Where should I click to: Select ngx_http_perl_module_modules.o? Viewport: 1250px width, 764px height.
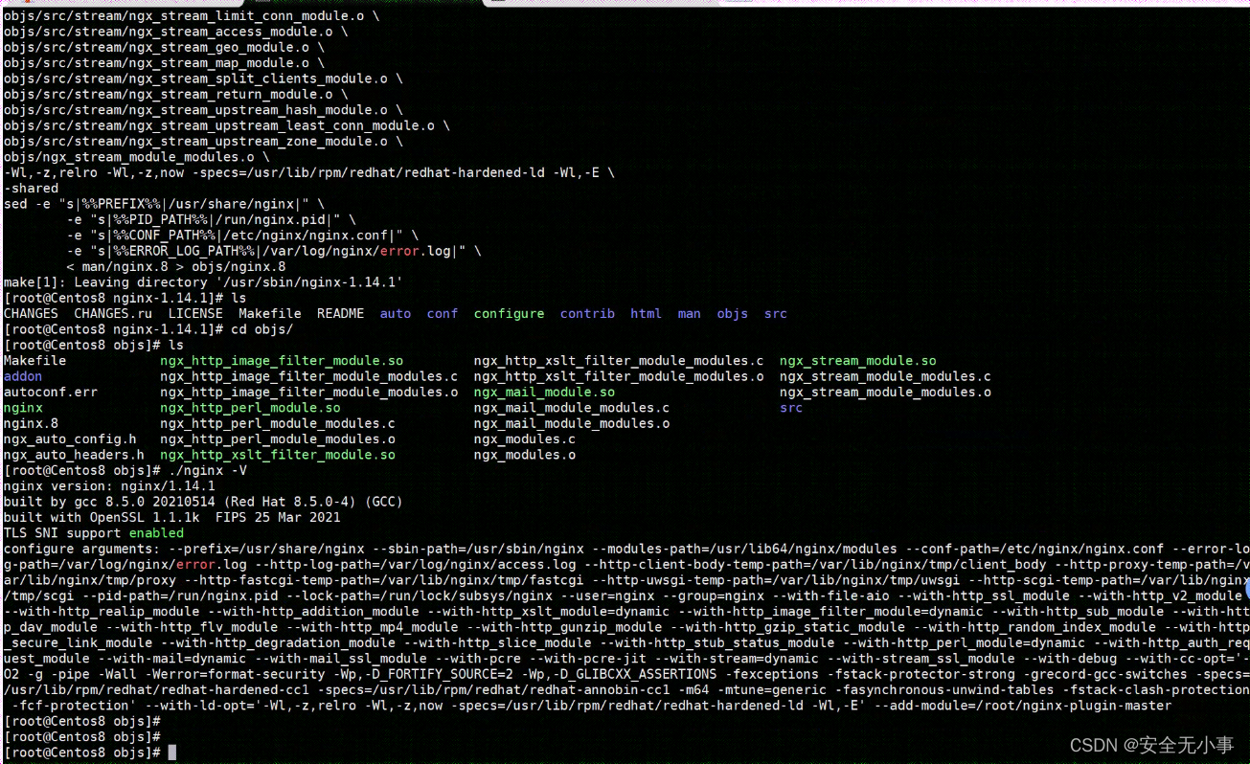[278, 438]
